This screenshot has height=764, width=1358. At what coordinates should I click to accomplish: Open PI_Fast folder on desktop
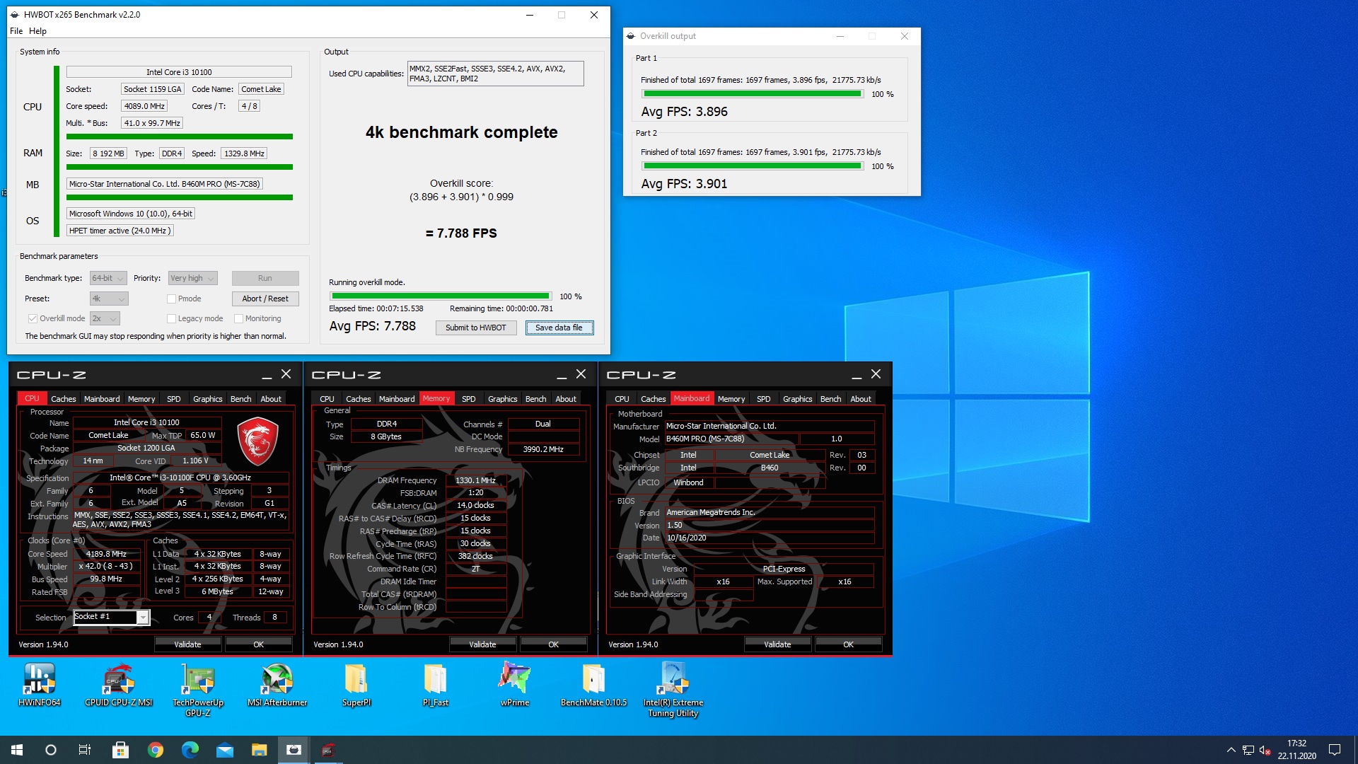[x=436, y=683]
